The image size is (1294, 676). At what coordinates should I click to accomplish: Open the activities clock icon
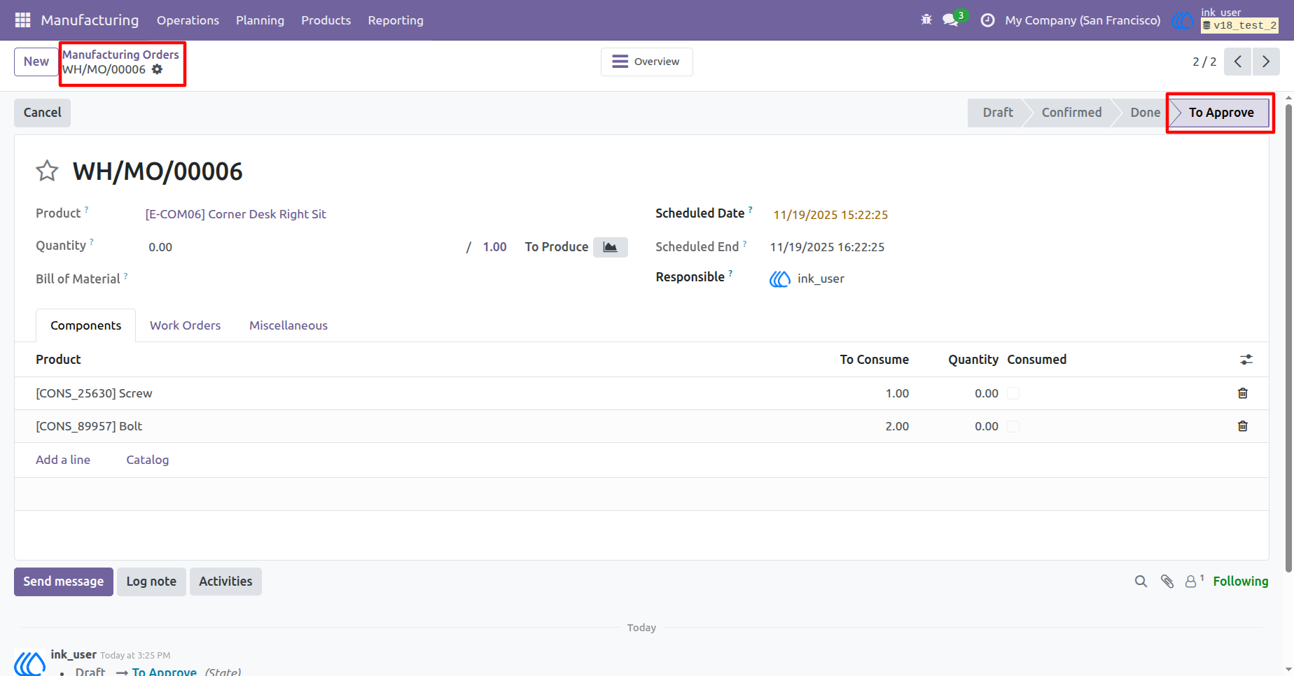[987, 20]
